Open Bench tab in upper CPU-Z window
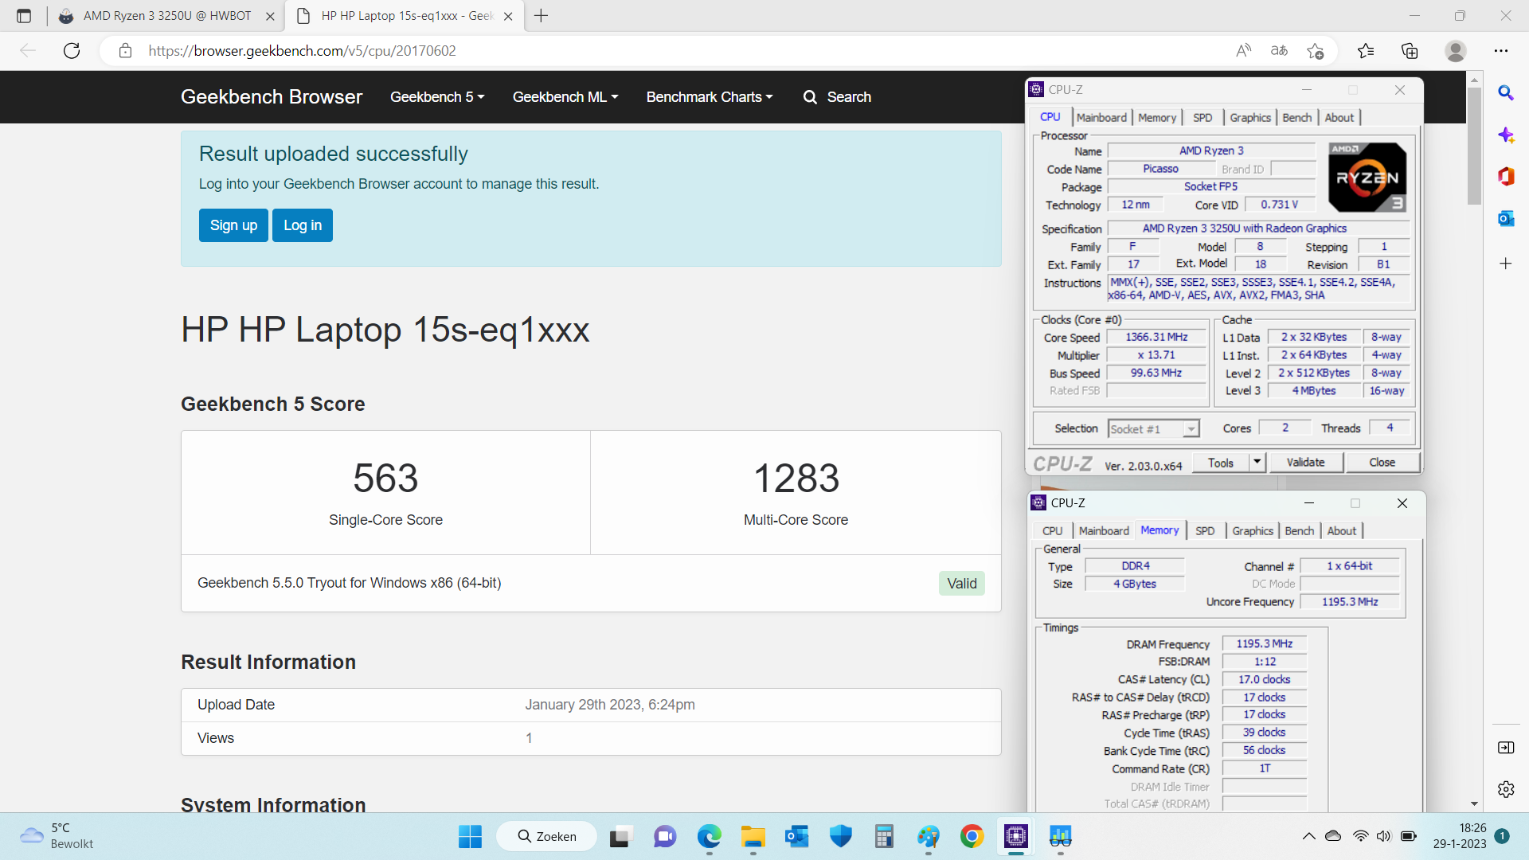Viewport: 1529px width, 860px height. coord(1297,117)
